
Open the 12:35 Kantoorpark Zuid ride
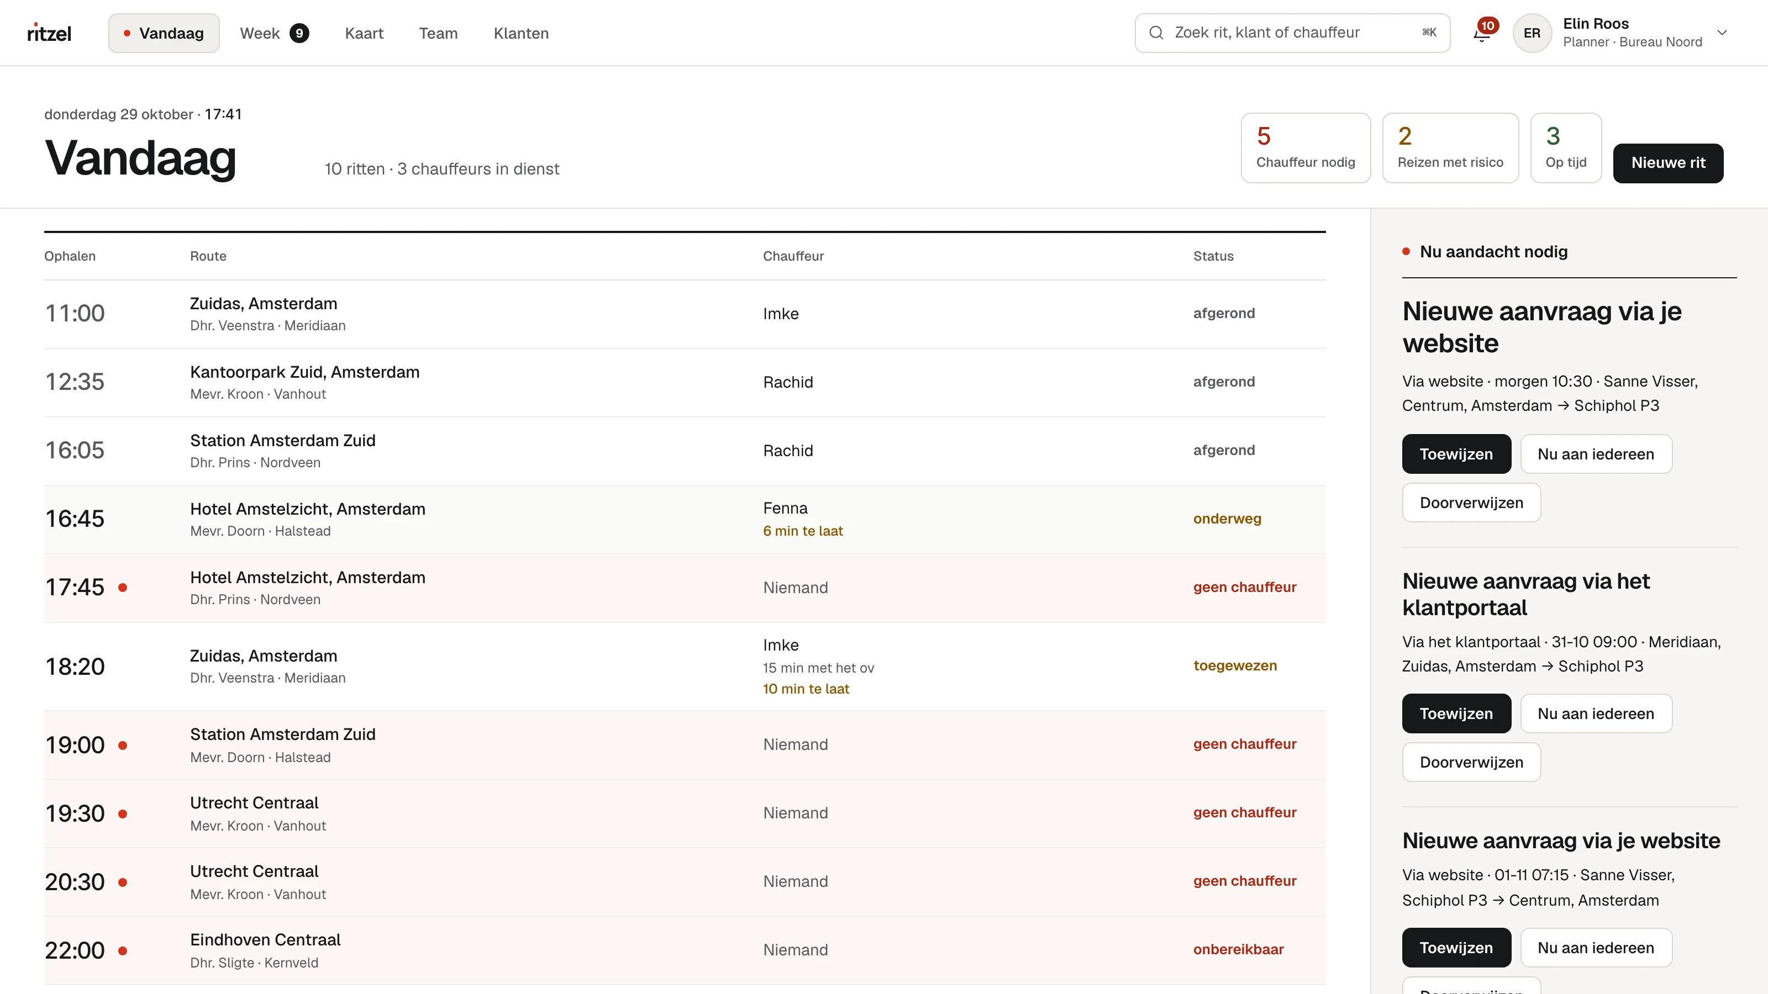click(x=685, y=383)
